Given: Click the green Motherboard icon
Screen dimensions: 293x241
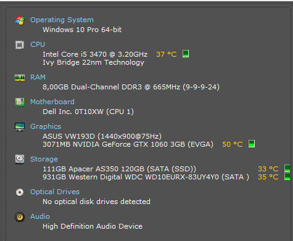Looking at the screenshot, I should (x=20, y=102).
